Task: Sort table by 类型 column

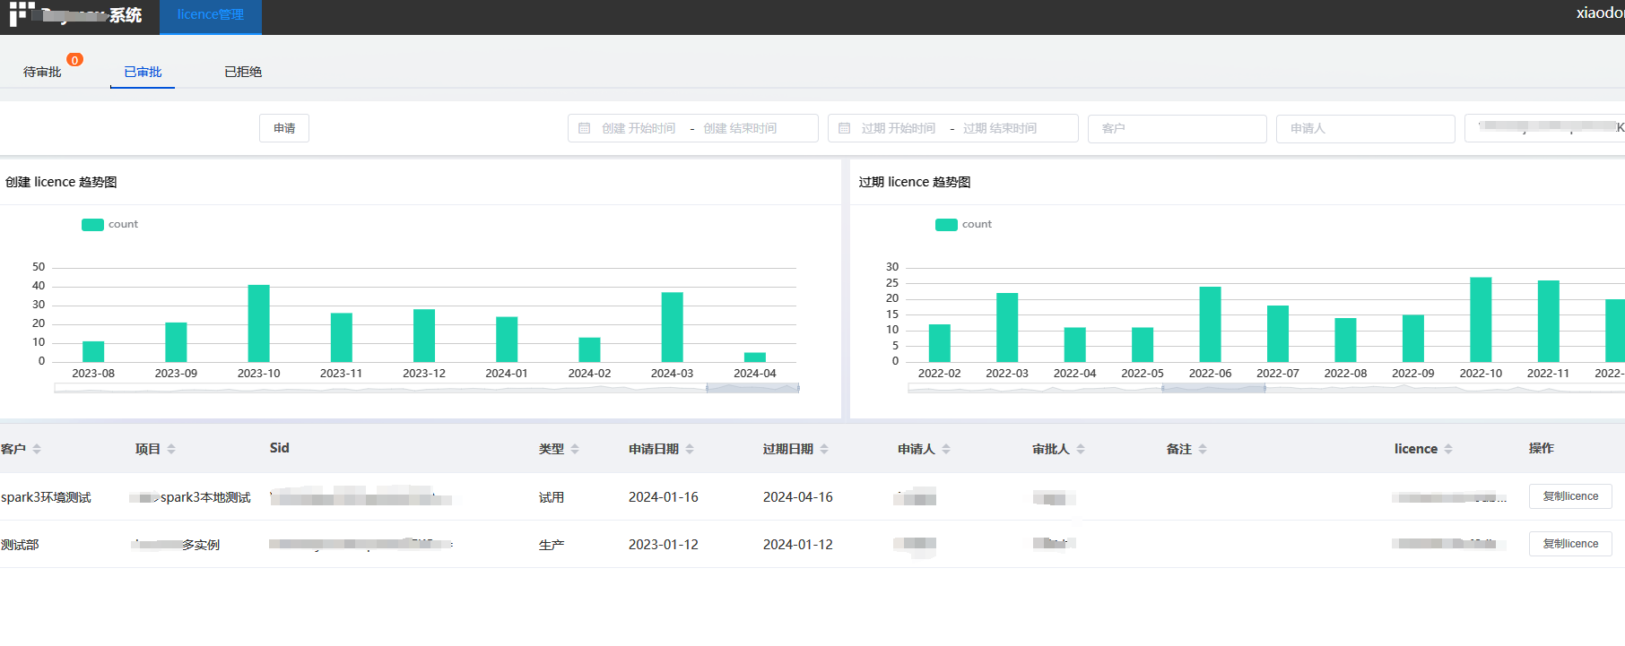Action: pos(575,449)
